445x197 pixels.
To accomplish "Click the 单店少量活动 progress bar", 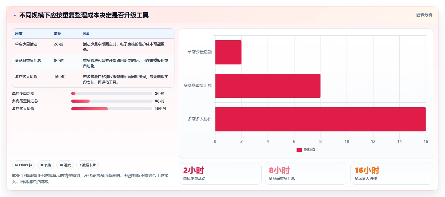I will pos(112,93).
